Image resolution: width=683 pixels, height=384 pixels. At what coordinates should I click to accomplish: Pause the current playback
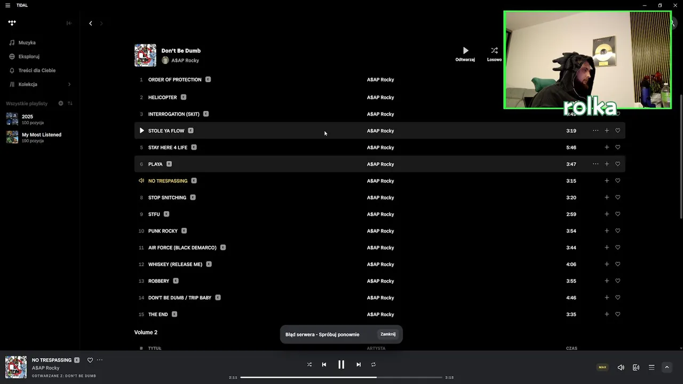point(341,365)
